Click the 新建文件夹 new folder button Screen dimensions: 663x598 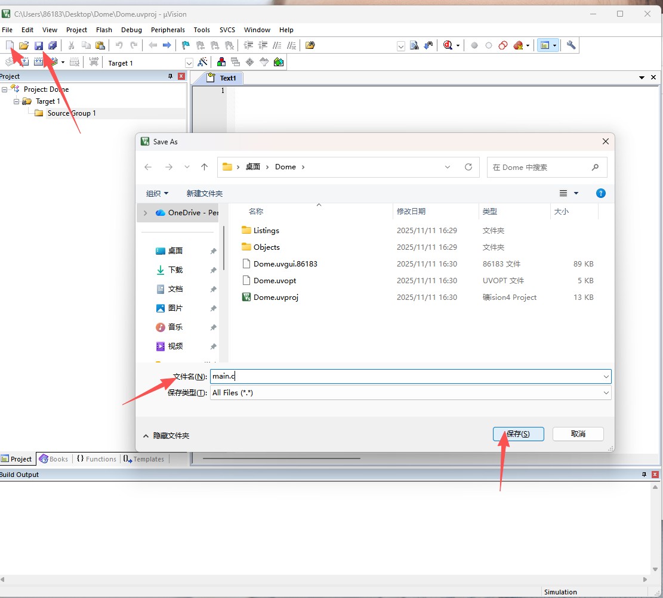coord(205,194)
